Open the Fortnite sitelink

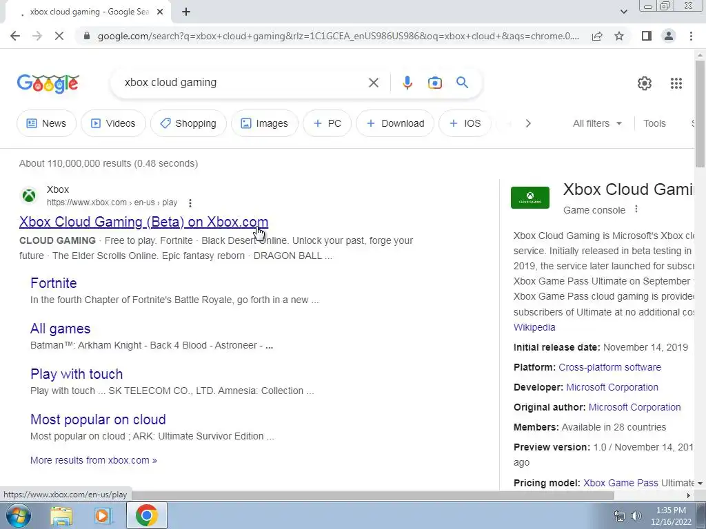(54, 283)
